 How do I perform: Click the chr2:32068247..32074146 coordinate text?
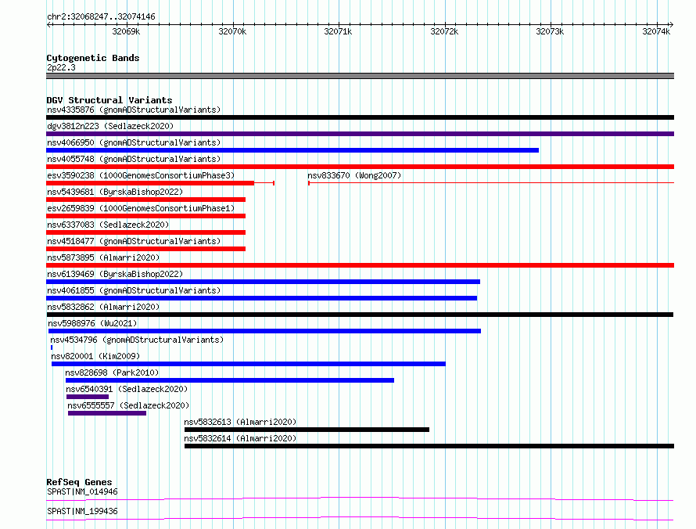101,17
